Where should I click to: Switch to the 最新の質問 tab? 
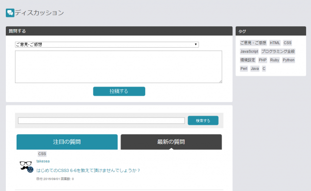tap(171, 142)
